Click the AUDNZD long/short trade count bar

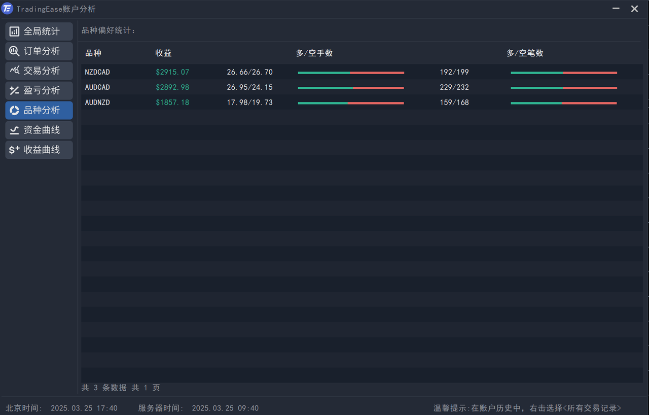563,103
